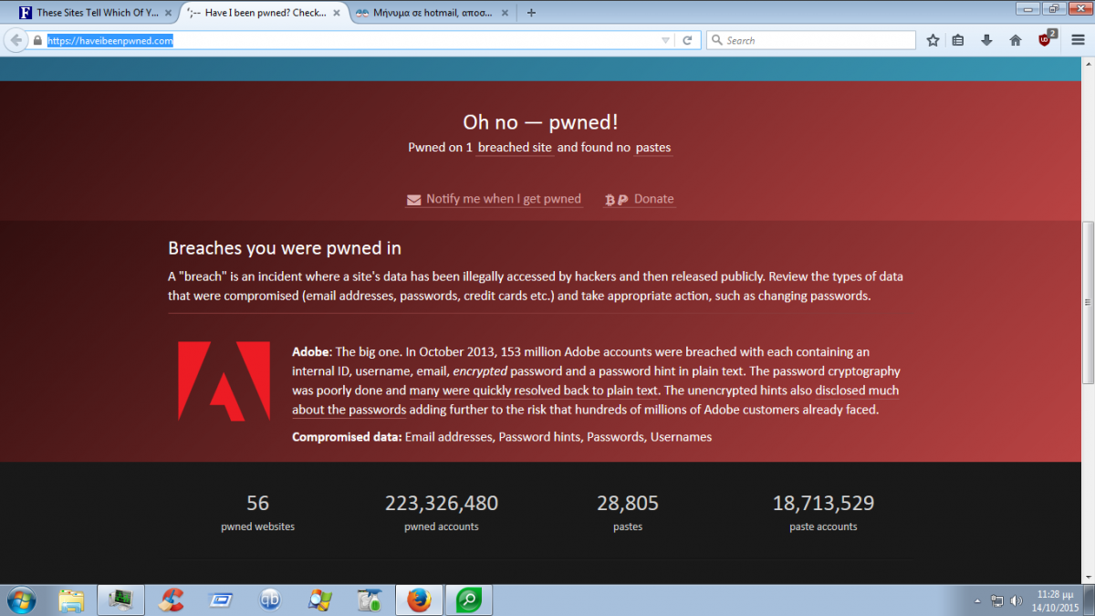The height and width of the screenshot is (616, 1095).
Task: Open the Windows-flag tool icon in taskbar
Action: pos(320,600)
